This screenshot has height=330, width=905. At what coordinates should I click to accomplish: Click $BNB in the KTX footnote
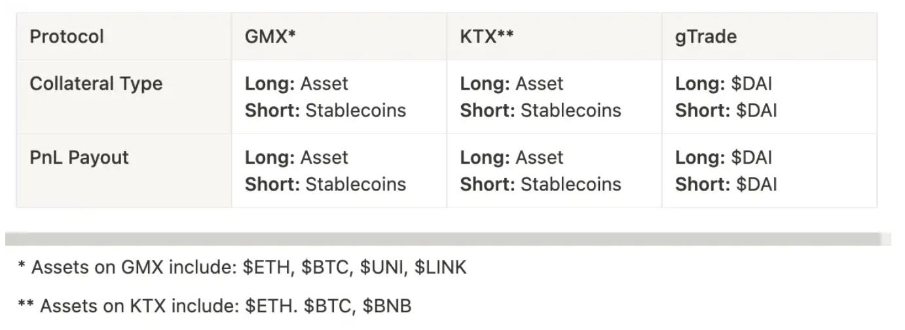[x=387, y=305]
